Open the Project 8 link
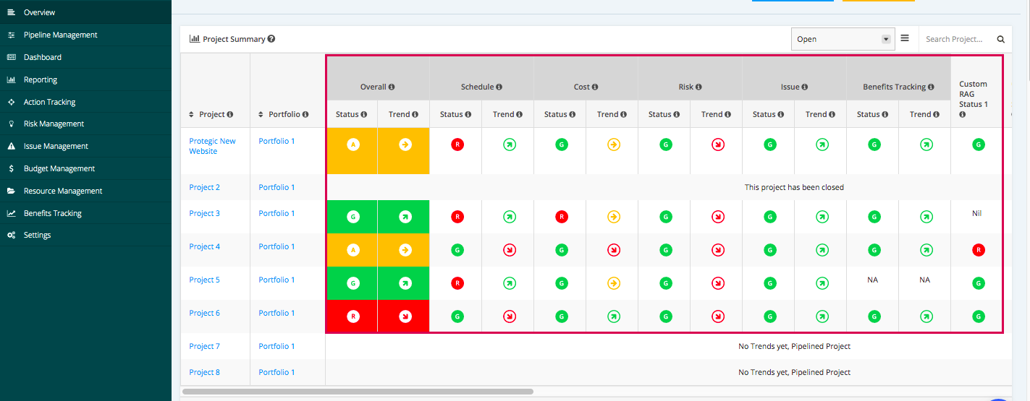1030x401 pixels. coord(205,372)
